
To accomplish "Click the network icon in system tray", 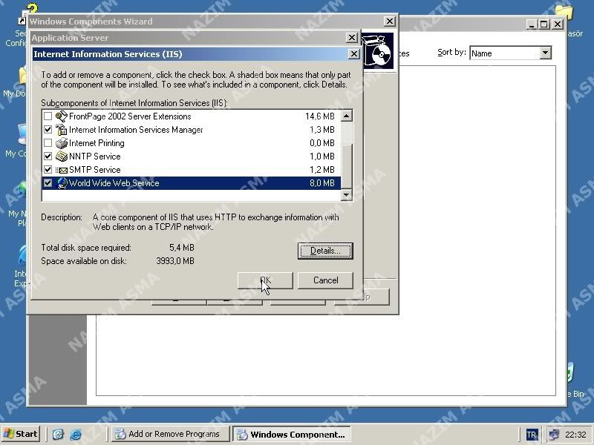I will tap(554, 435).
